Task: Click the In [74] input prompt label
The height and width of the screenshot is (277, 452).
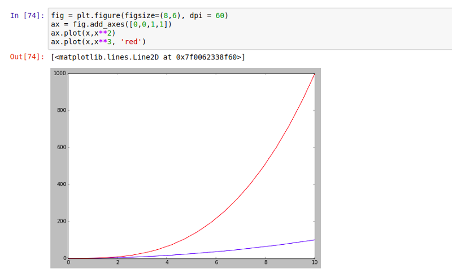Action: tap(27, 16)
